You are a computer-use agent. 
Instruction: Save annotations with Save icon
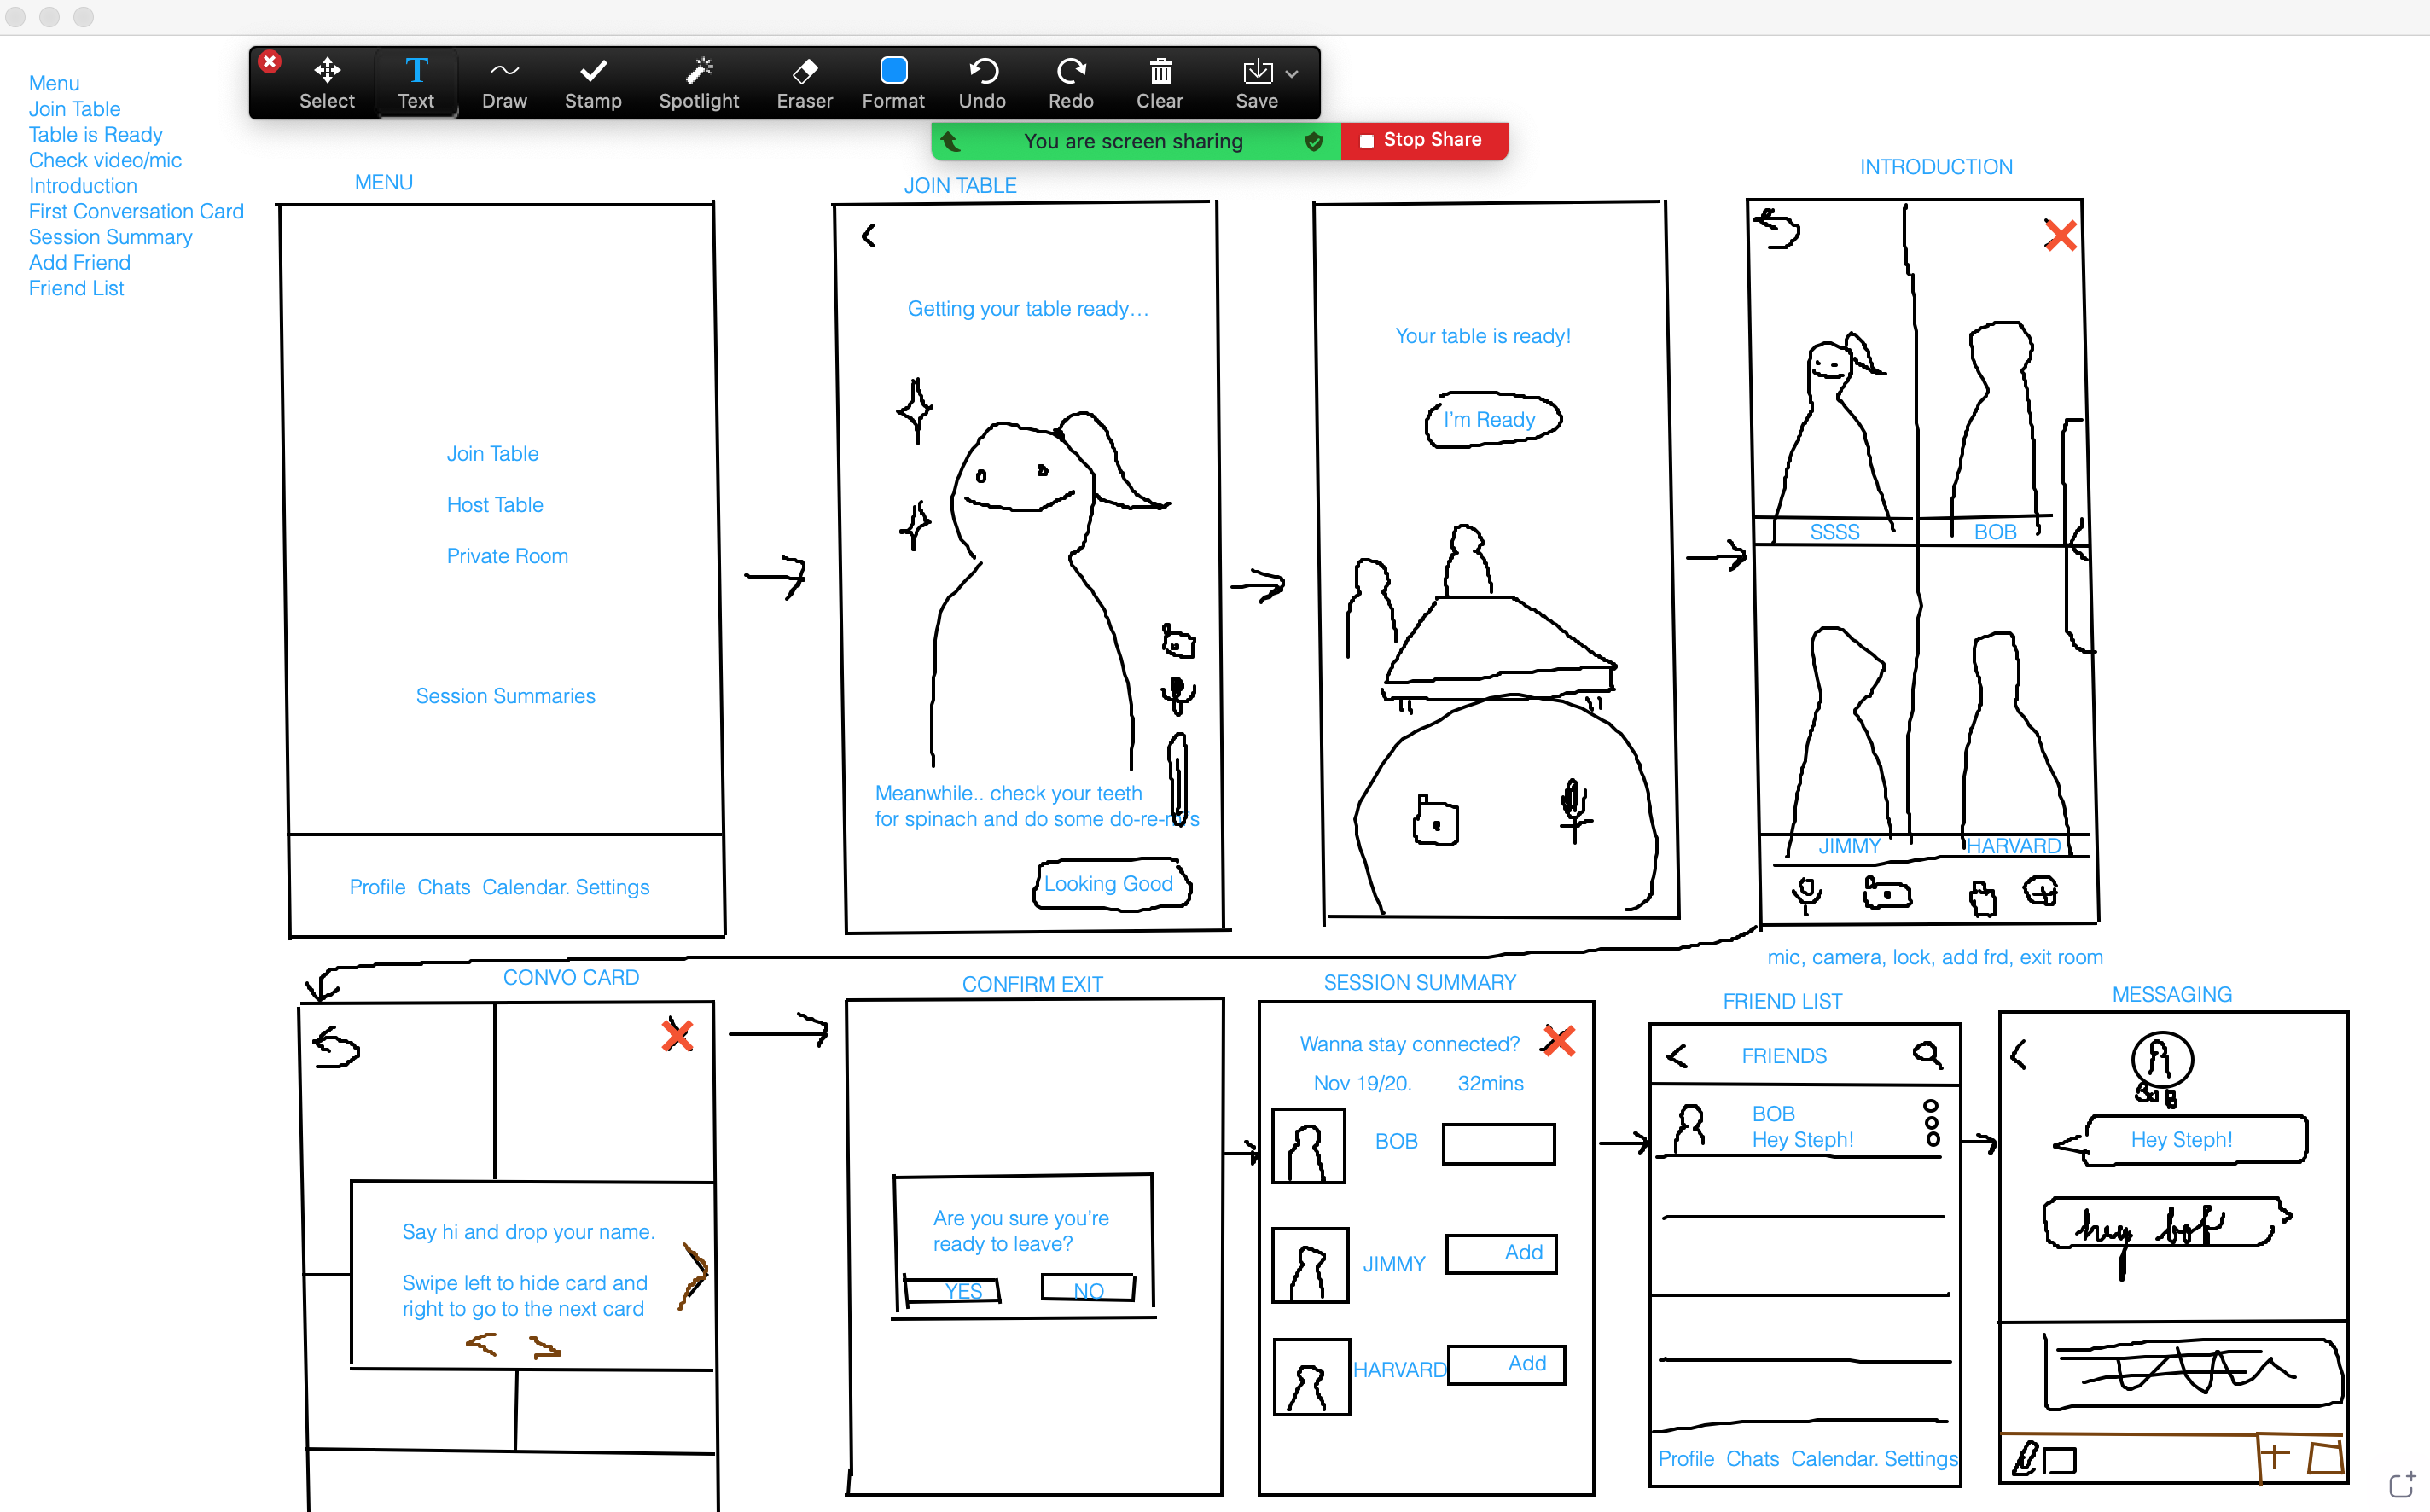tap(1256, 72)
